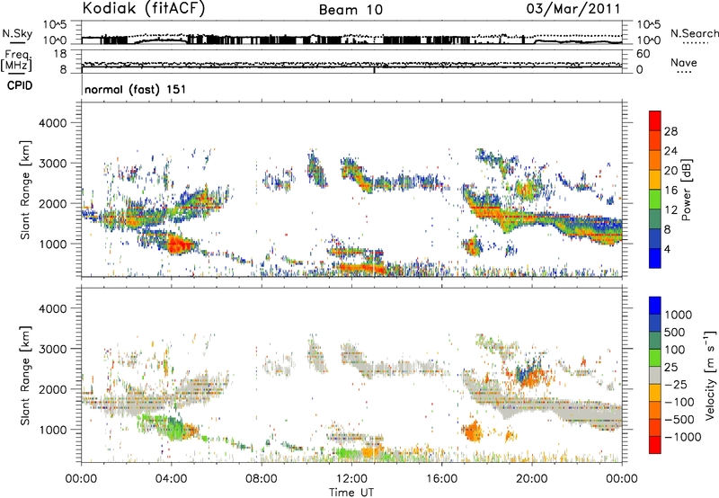This screenshot has width=719, height=498.
Task: Click the 'N.Sky' legend label
Action: (x=14, y=32)
